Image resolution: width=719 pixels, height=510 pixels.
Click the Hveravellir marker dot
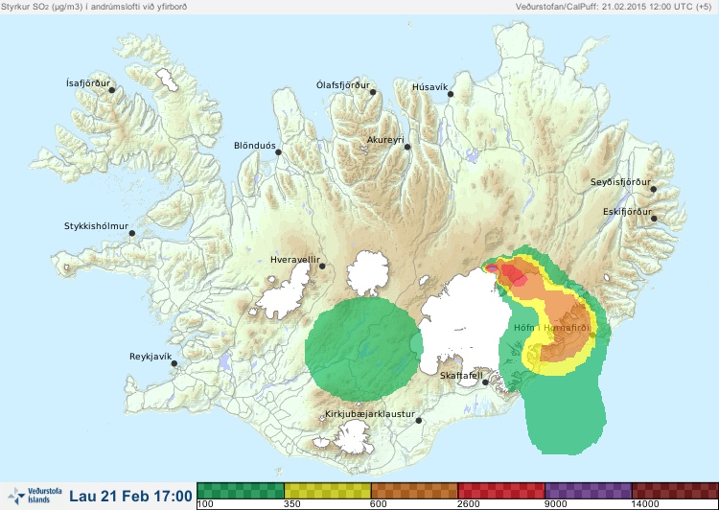point(322,266)
